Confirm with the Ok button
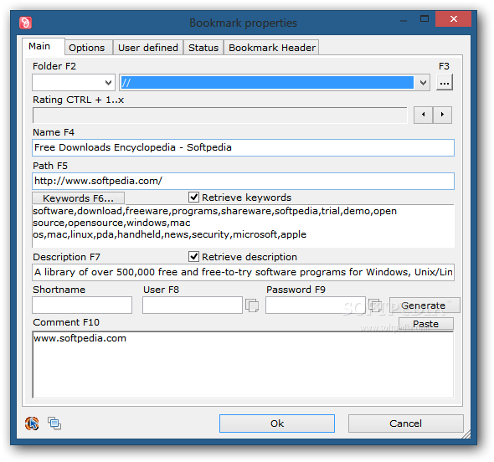This screenshot has height=462, width=494. (277, 423)
